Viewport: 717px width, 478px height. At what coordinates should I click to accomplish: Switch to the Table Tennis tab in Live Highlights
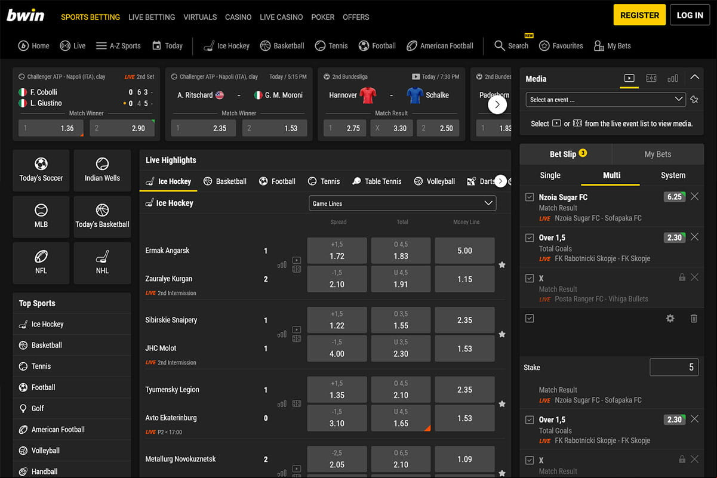tap(377, 181)
